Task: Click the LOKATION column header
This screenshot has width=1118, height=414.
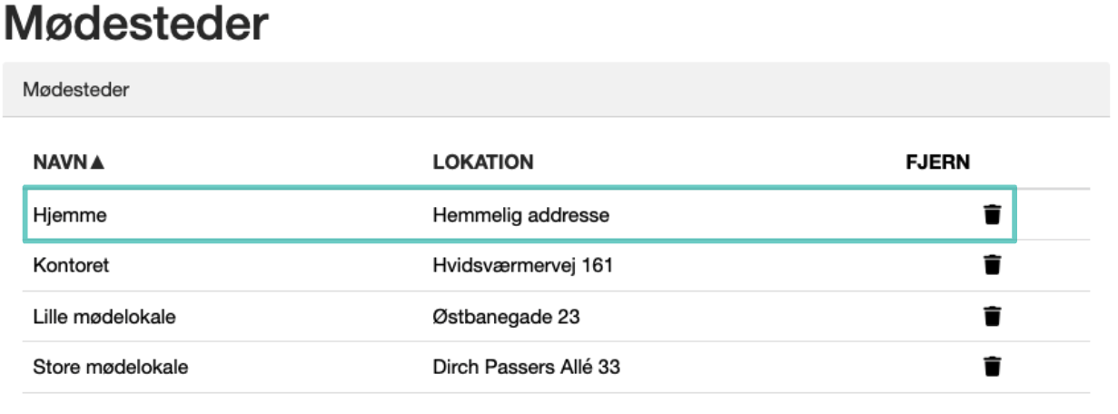Action: [482, 163]
